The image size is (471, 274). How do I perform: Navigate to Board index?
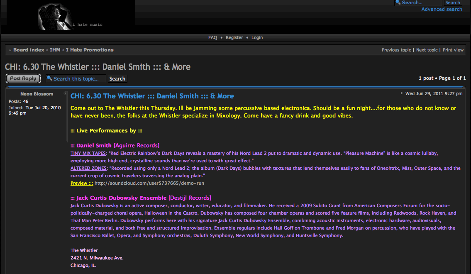29,50
